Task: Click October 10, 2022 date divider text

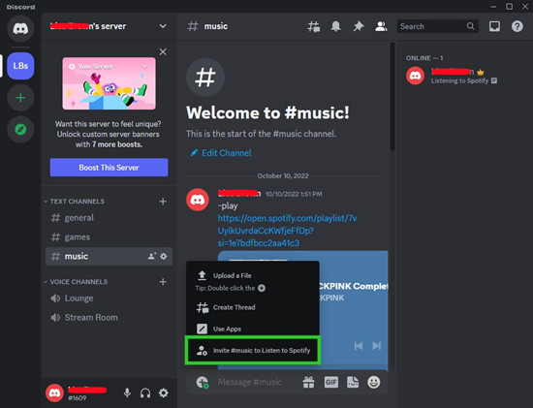Action: (283, 175)
